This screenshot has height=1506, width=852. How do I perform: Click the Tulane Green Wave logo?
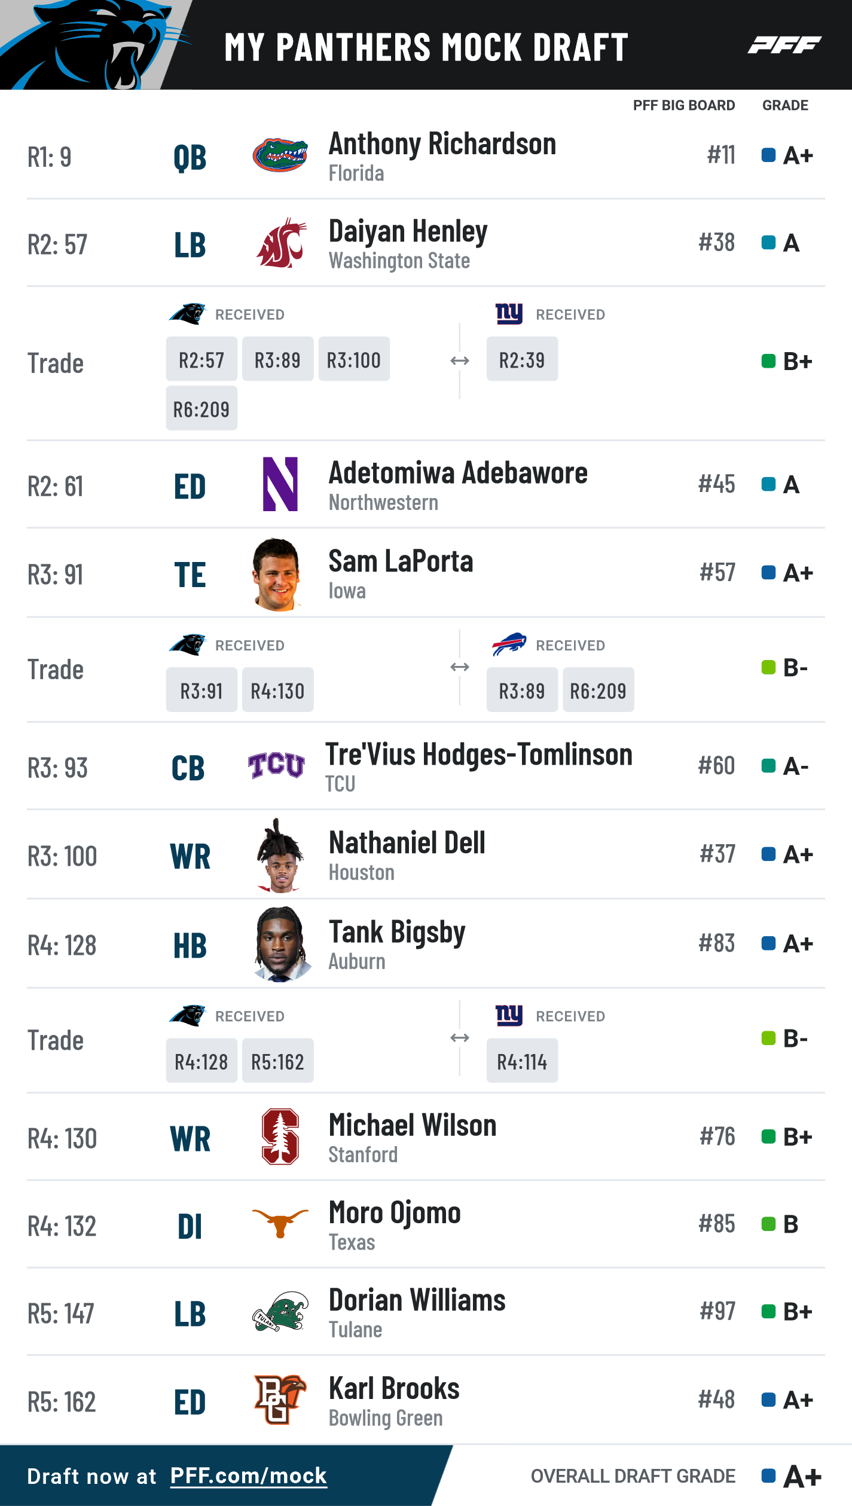(280, 1311)
